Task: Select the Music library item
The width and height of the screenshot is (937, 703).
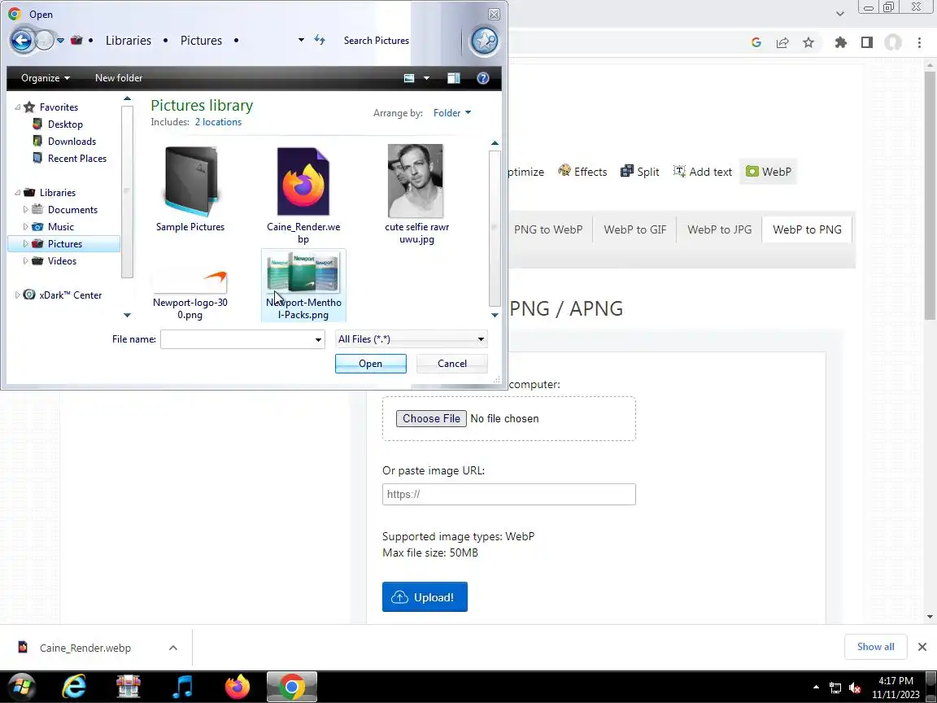Action: point(60,226)
